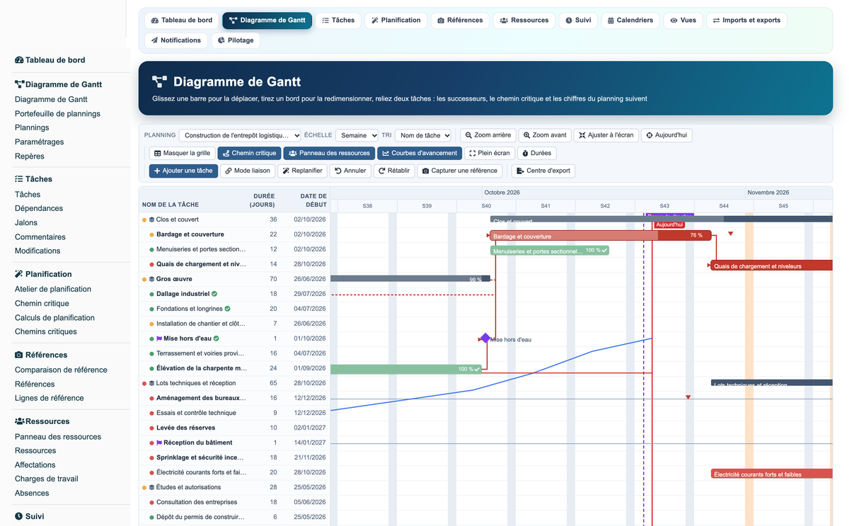The image size is (849, 526).
Task: Select the Imports et exports tab
Action: 746,21
